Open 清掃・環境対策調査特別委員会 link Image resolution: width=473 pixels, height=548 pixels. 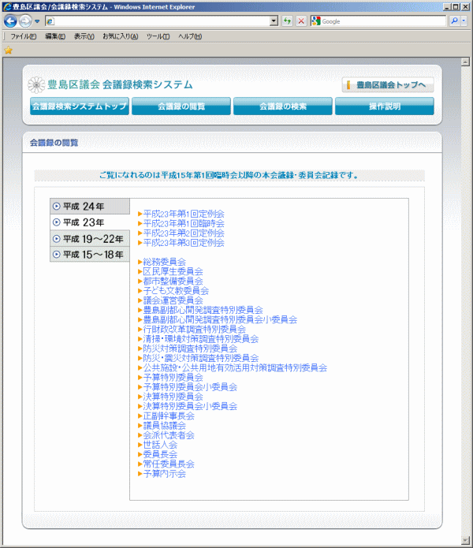[x=201, y=338]
